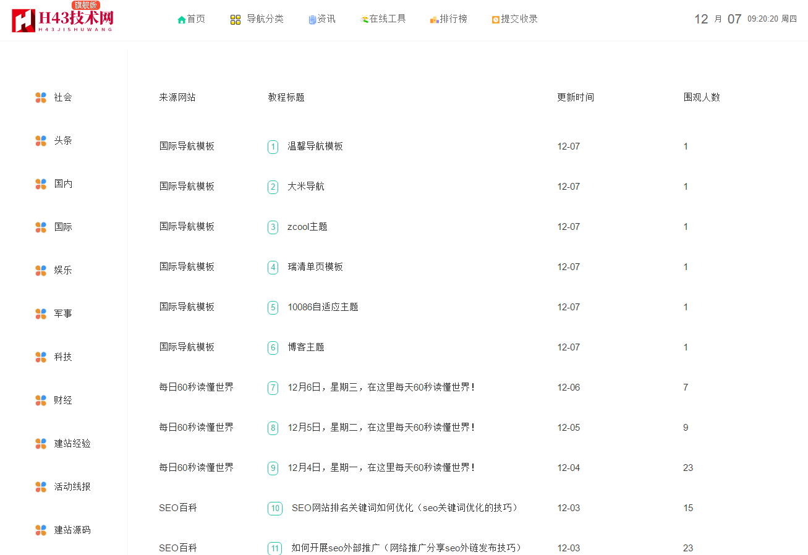Screen dimensions: 808x555
Task: Click the yellow grid icon for 导航分类
Action: [x=236, y=20]
